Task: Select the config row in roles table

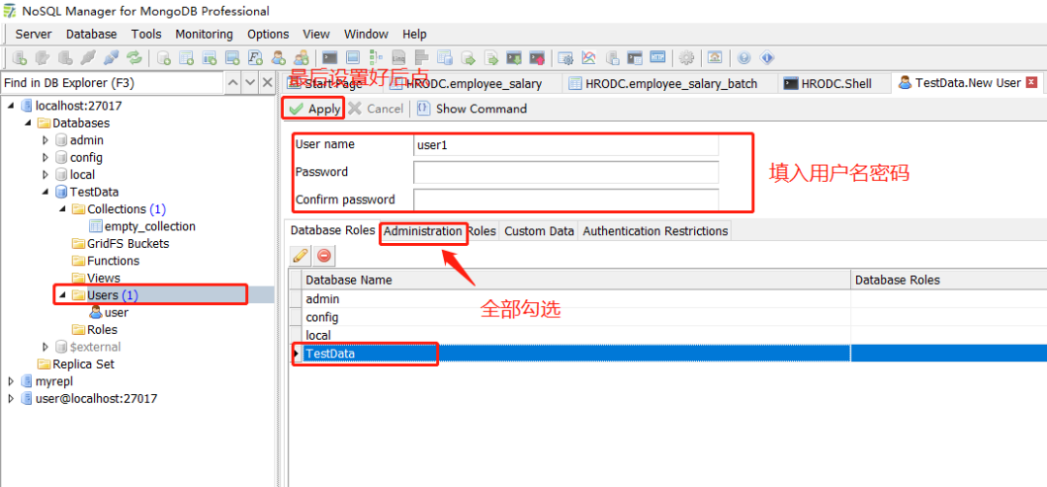Action: click(x=668, y=318)
